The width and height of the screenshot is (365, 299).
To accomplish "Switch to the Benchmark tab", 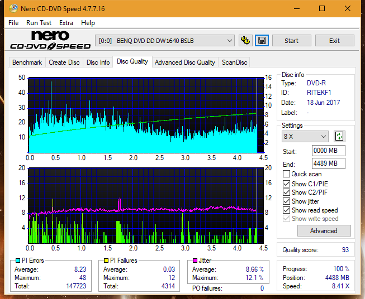I will point(27,62).
